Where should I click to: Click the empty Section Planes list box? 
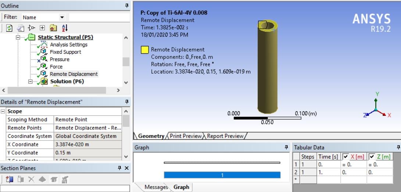(65, 189)
